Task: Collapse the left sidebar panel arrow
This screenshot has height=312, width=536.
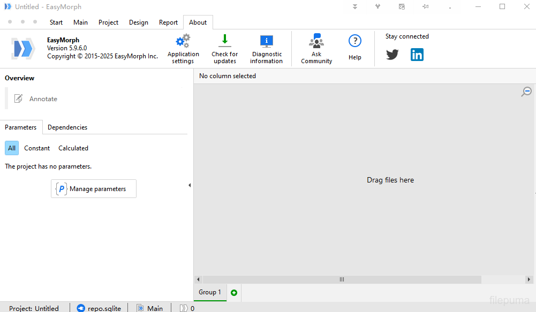Action: (190, 185)
